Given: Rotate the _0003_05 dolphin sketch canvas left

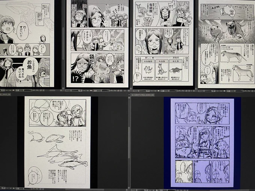Looking at the screenshot, I should pyautogui.click(x=34, y=189).
